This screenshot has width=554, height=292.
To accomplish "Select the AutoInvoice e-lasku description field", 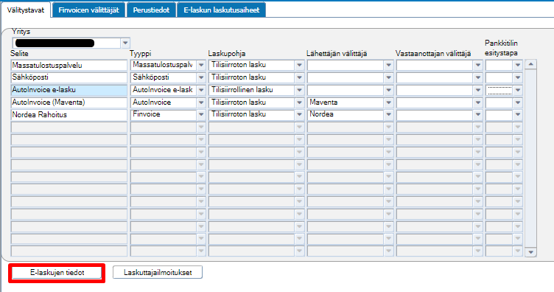I will [x=69, y=90].
